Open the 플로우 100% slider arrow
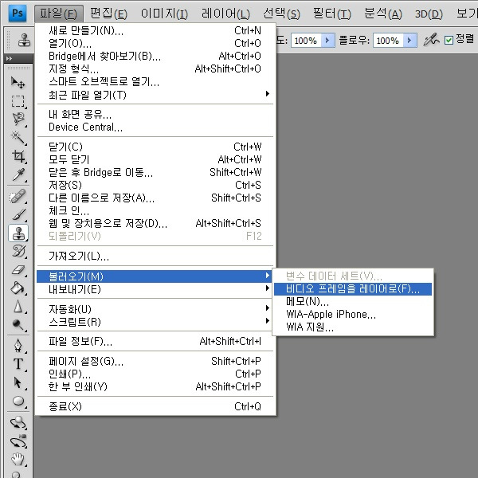The image size is (478, 478). click(x=409, y=40)
